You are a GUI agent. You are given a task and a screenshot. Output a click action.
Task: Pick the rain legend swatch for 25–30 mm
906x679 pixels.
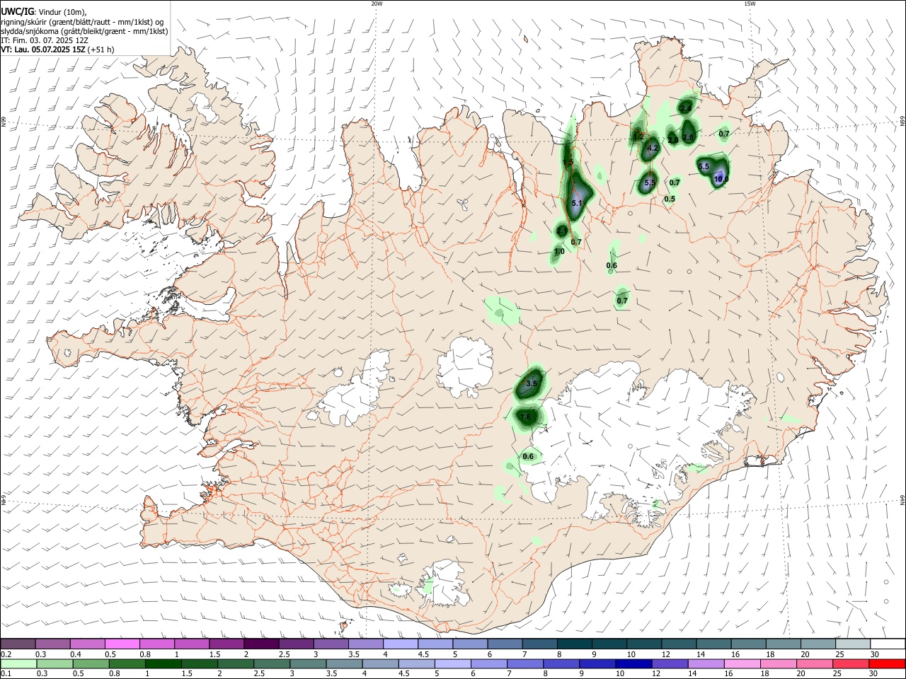point(851,664)
